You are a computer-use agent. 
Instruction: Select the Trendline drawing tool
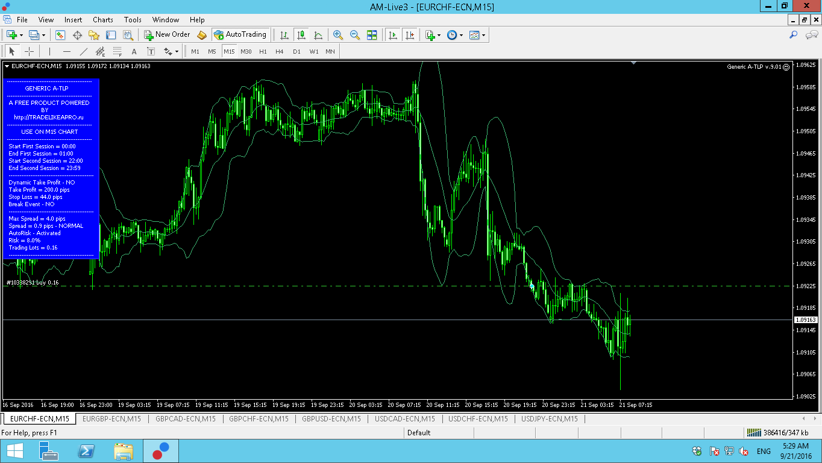click(x=83, y=51)
